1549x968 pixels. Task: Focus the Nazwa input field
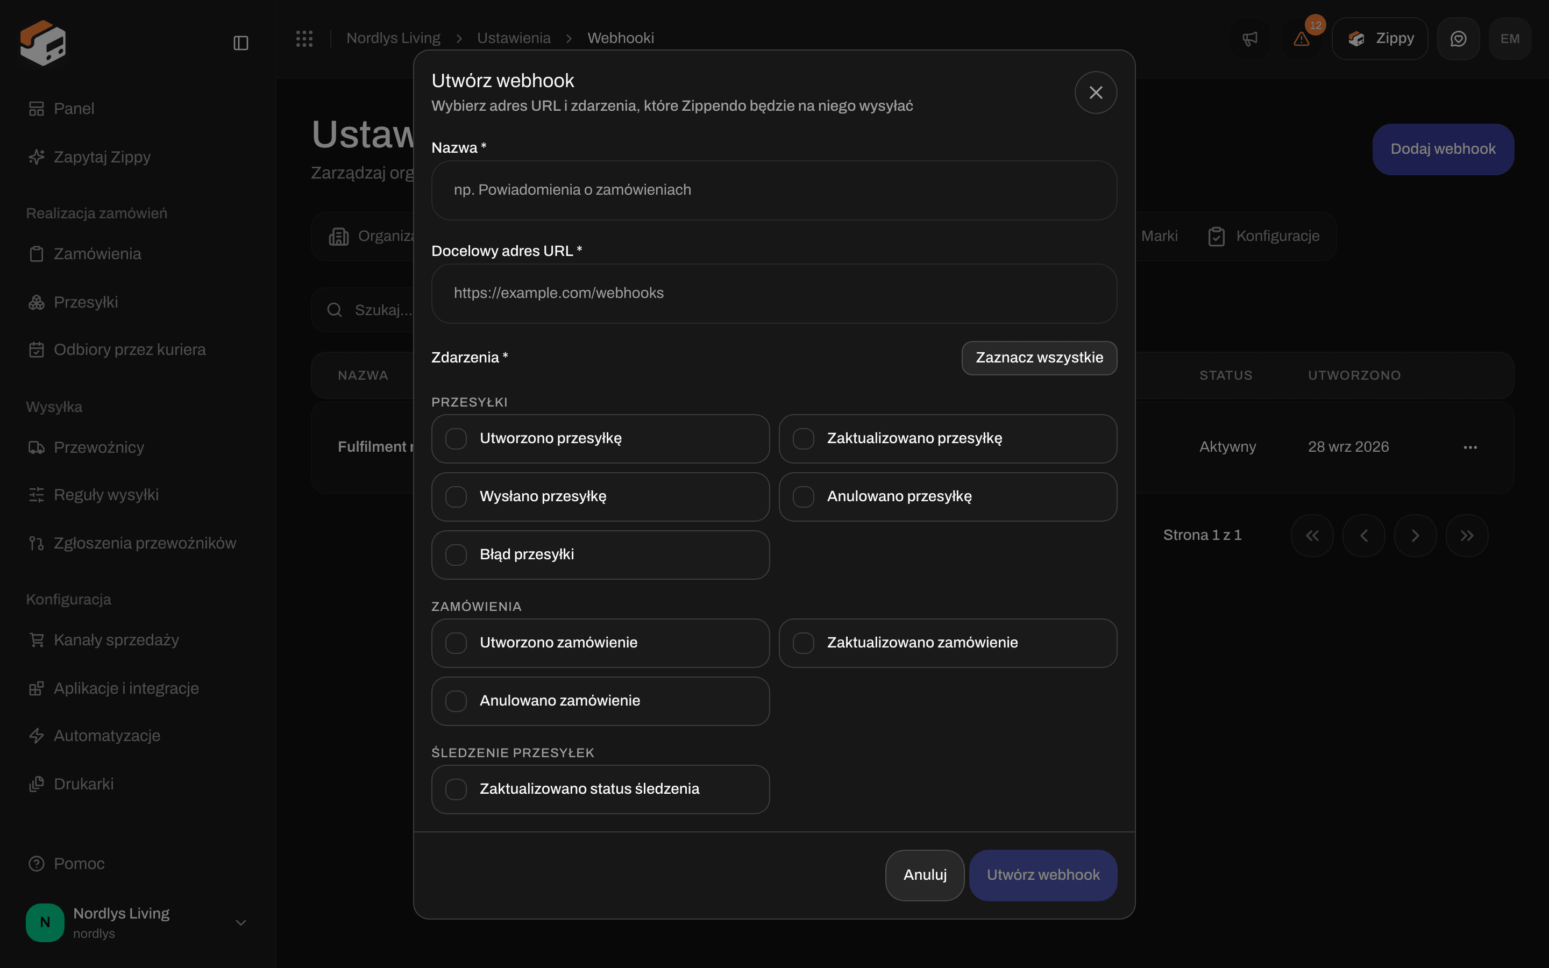point(774,190)
